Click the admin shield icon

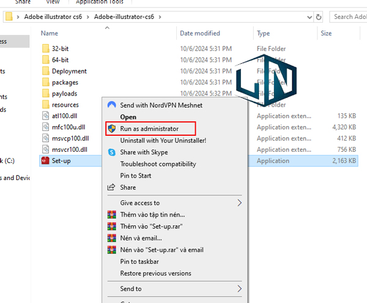[112, 129]
